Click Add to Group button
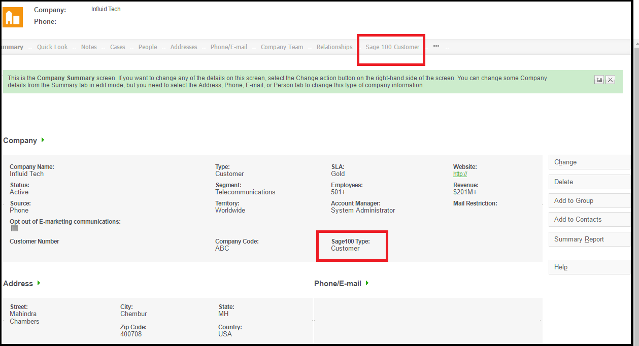639x346 pixels. click(x=589, y=200)
